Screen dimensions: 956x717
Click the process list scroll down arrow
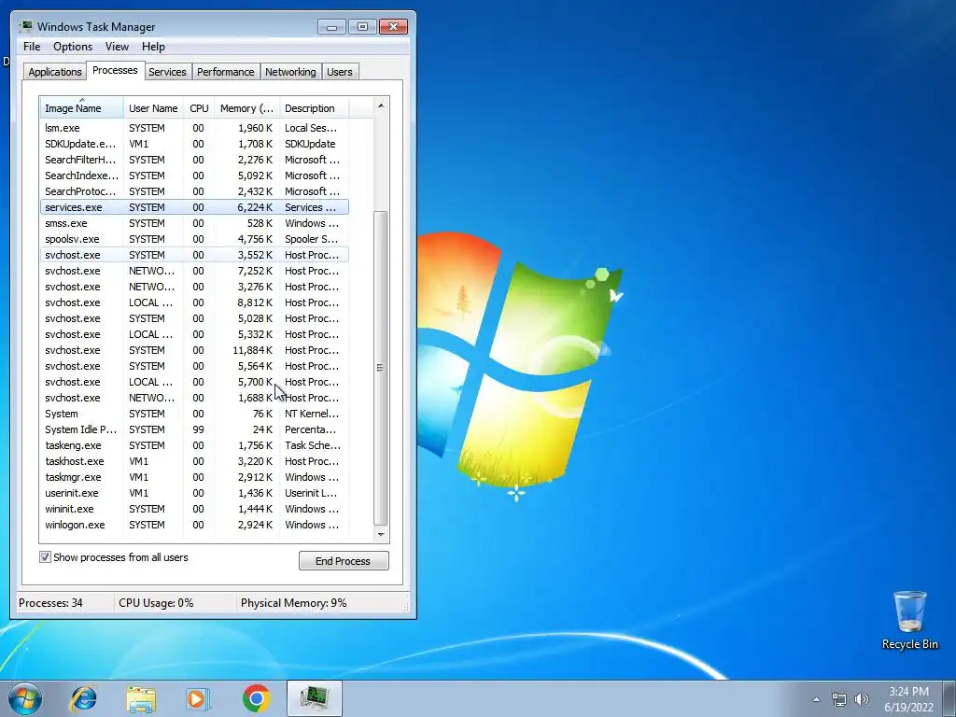tap(381, 534)
